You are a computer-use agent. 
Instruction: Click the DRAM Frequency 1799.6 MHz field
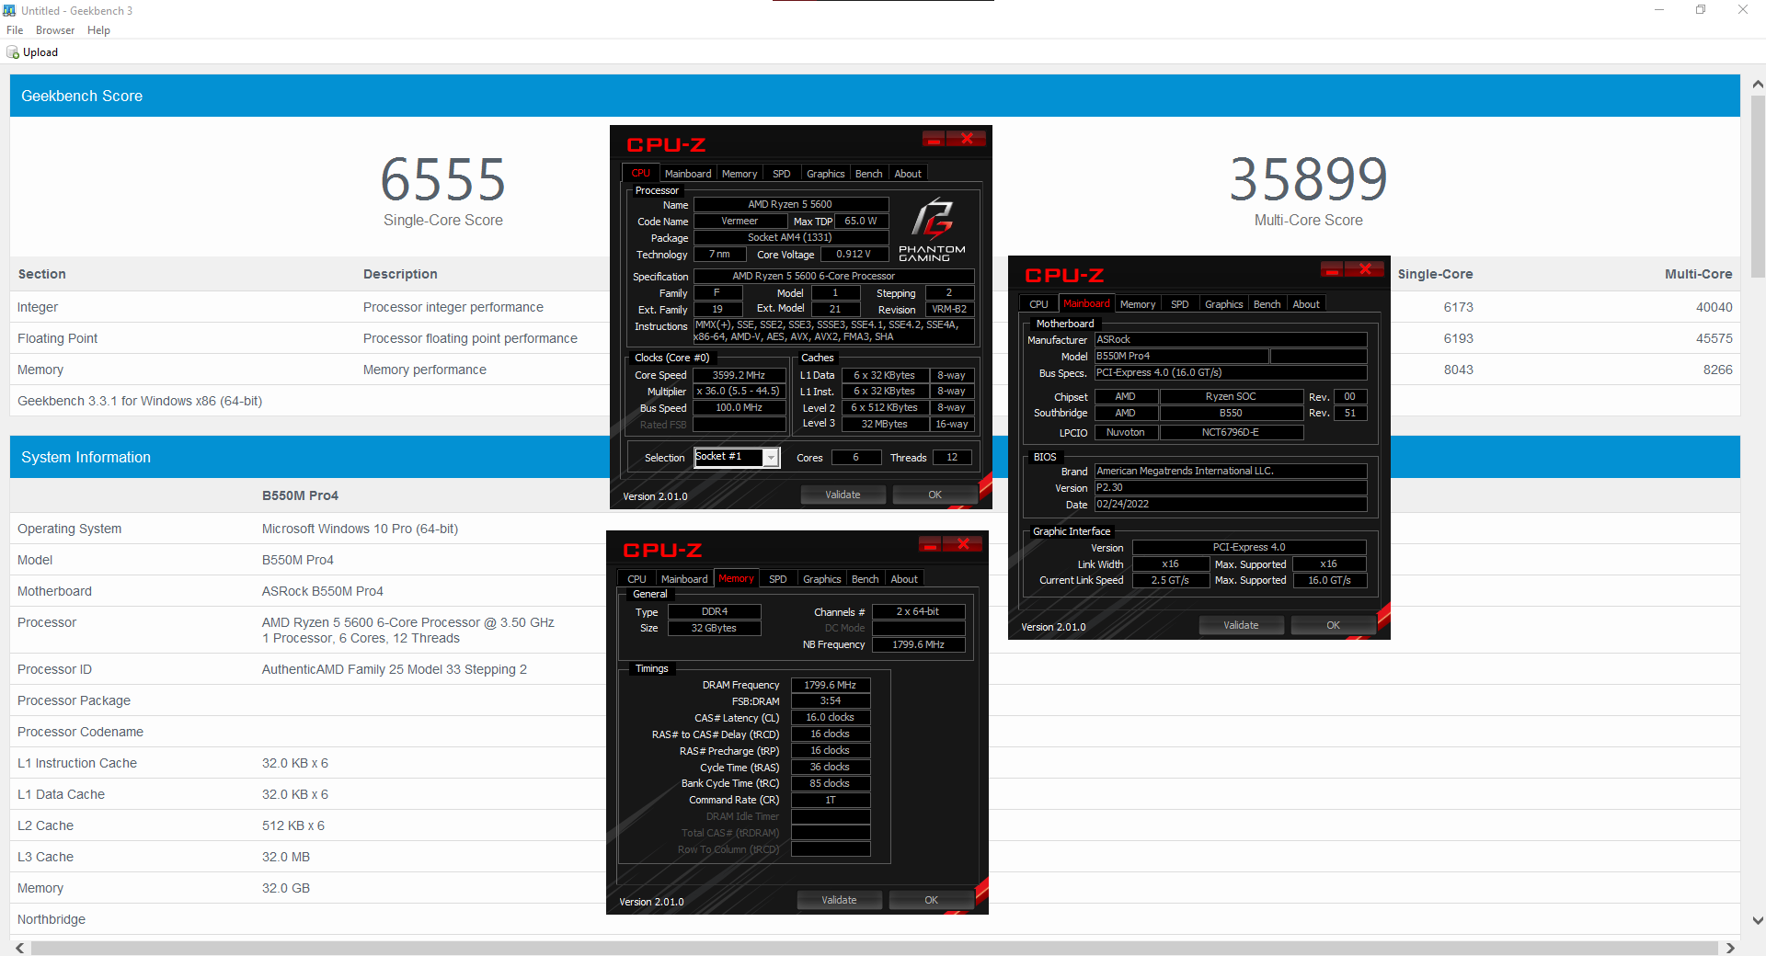[830, 685]
